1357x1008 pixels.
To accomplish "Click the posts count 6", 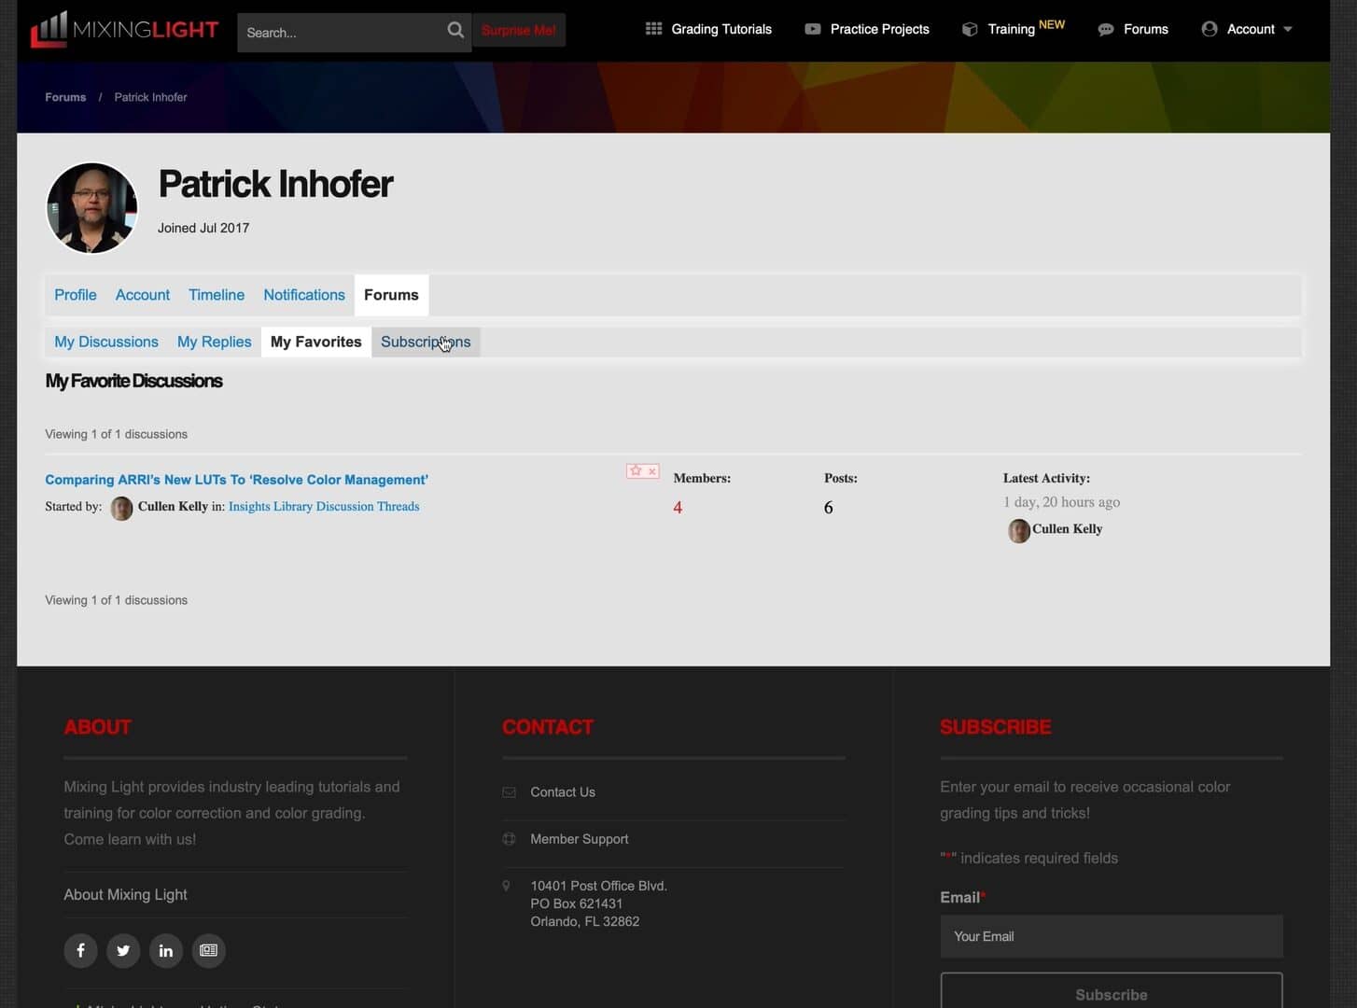I will pyautogui.click(x=829, y=508).
